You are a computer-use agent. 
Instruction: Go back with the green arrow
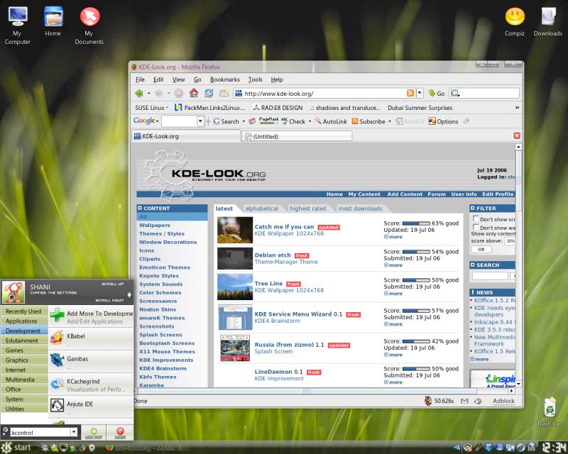tap(139, 94)
